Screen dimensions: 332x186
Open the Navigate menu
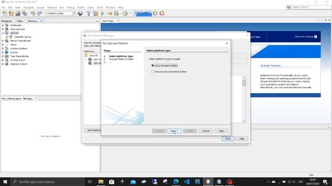coord(29,7)
